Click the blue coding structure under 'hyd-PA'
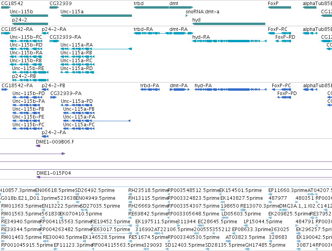Screen dimensions: 332x251 [x=230, y=90]
